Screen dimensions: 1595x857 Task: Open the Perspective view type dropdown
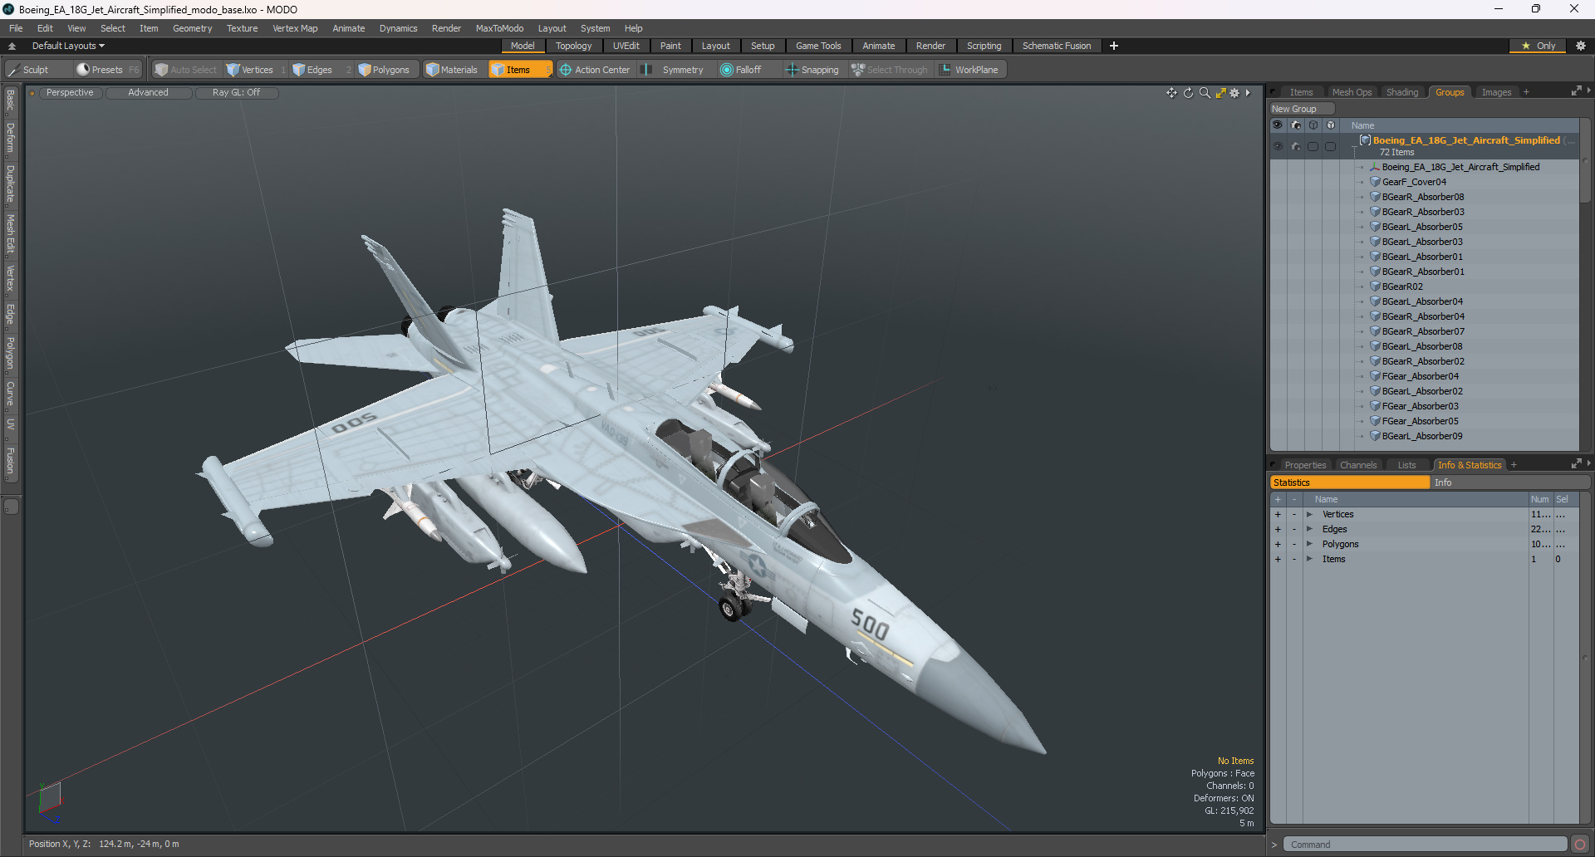[70, 93]
